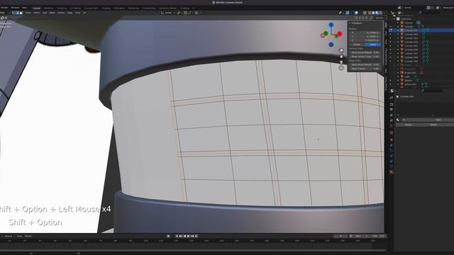Image resolution: width=454 pixels, height=255 pixels.
Task: Click the red X axis gizmo handle
Action: coord(339,34)
